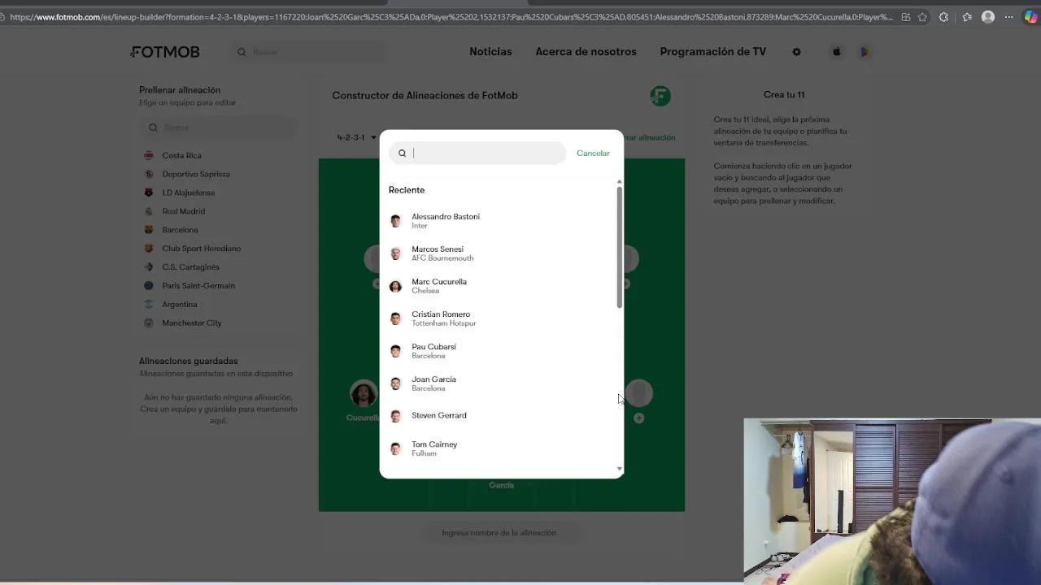Choose Alessandro Bastoni name from recents
1041x585 pixels.
click(446, 217)
